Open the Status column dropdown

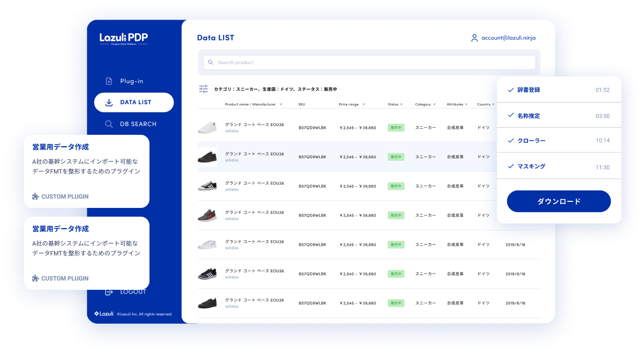point(403,104)
